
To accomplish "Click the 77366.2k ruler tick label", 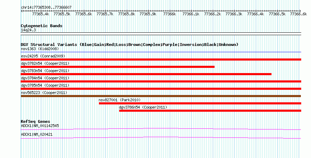I will point(212,14).
